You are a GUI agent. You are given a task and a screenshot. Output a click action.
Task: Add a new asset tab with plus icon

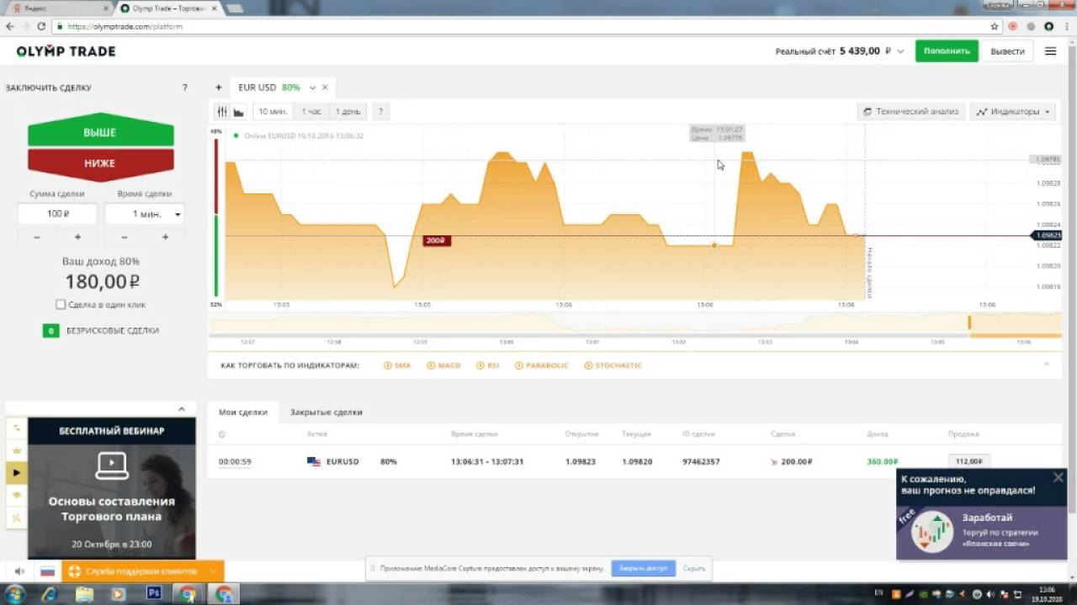click(x=219, y=87)
